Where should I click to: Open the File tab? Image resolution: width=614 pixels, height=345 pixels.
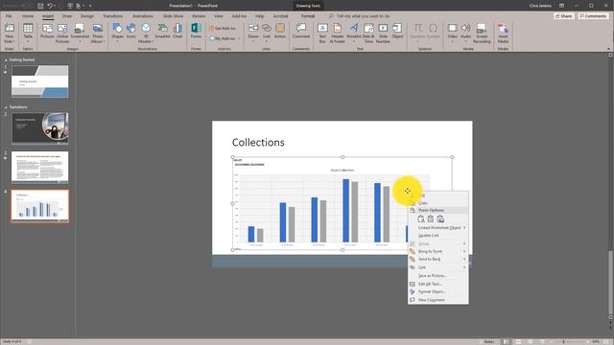click(x=9, y=16)
